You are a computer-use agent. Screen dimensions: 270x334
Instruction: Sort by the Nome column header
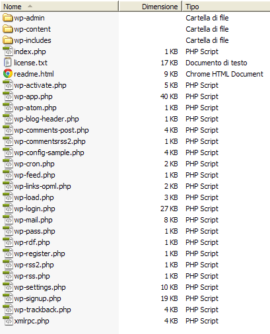point(59,7)
